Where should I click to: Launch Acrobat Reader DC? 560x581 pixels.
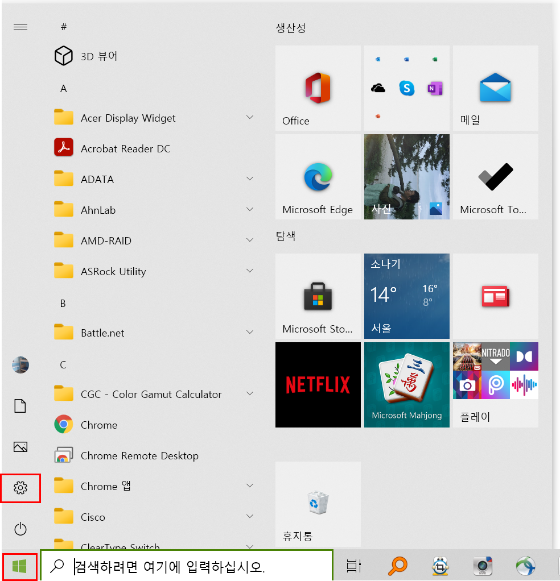pos(154,148)
